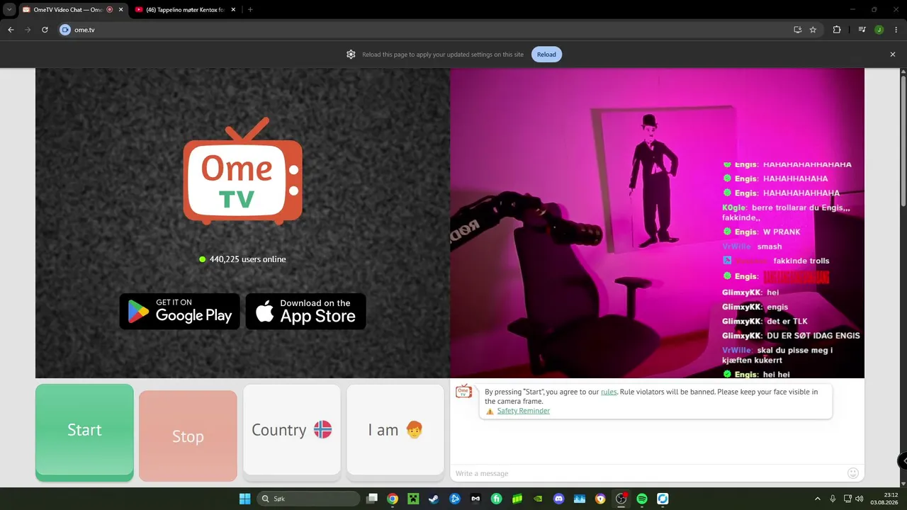Image resolution: width=907 pixels, height=510 pixels.
Task: Click the chat message 'W PRANK'
Action: 782,232
